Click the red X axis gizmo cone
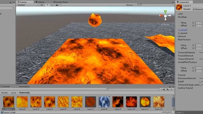The width and height of the screenshot is (203, 114). (x=161, y=16)
